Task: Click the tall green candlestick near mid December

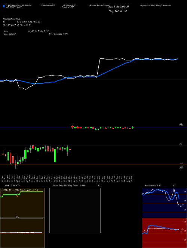Action: click(x=55, y=155)
